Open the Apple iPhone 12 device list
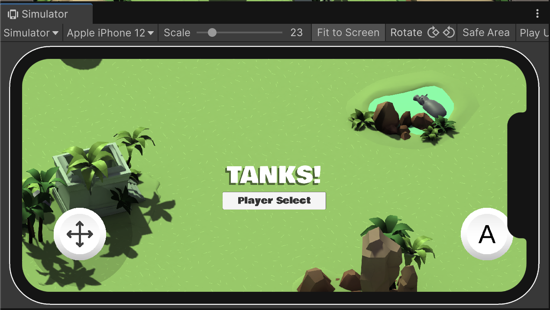 (x=106, y=32)
